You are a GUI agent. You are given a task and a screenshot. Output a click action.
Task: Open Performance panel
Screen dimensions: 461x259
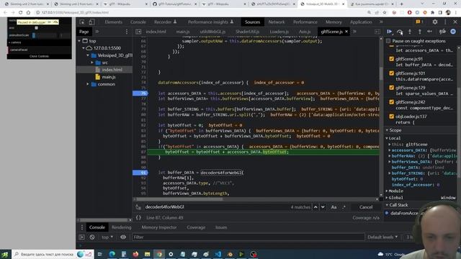click(x=305, y=22)
